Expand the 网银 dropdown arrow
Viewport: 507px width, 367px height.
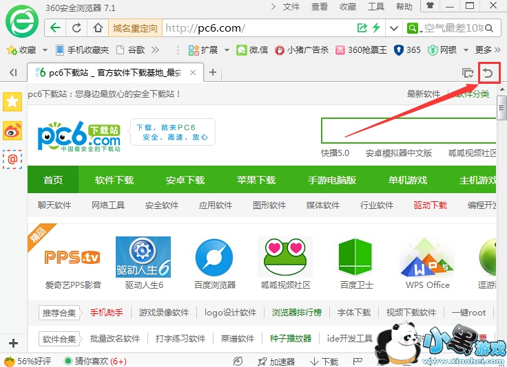[x=466, y=50]
